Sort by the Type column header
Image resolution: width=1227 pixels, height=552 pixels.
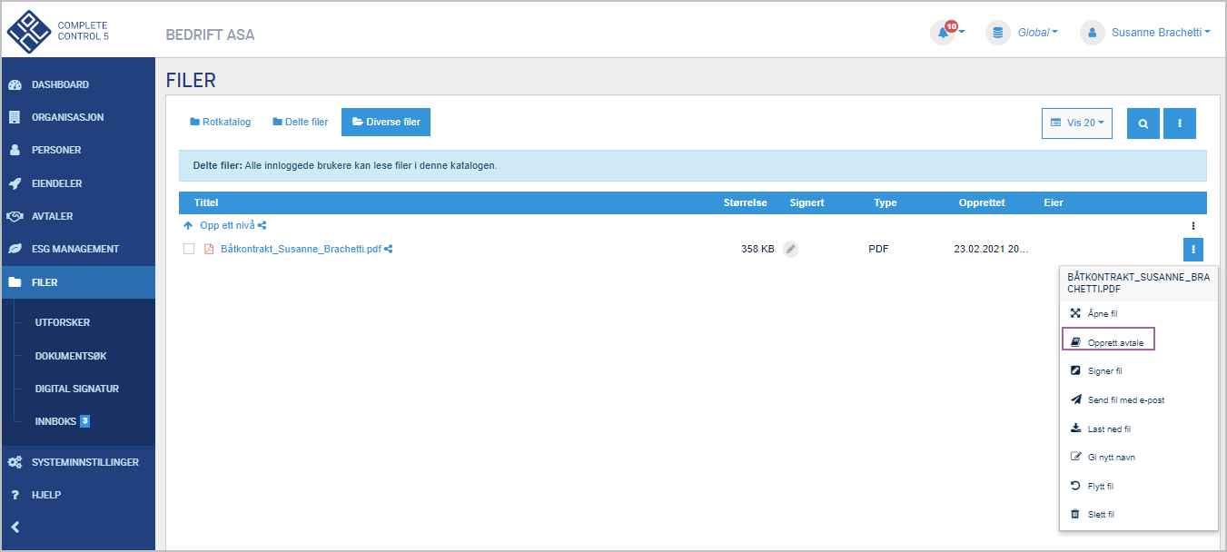(x=885, y=202)
